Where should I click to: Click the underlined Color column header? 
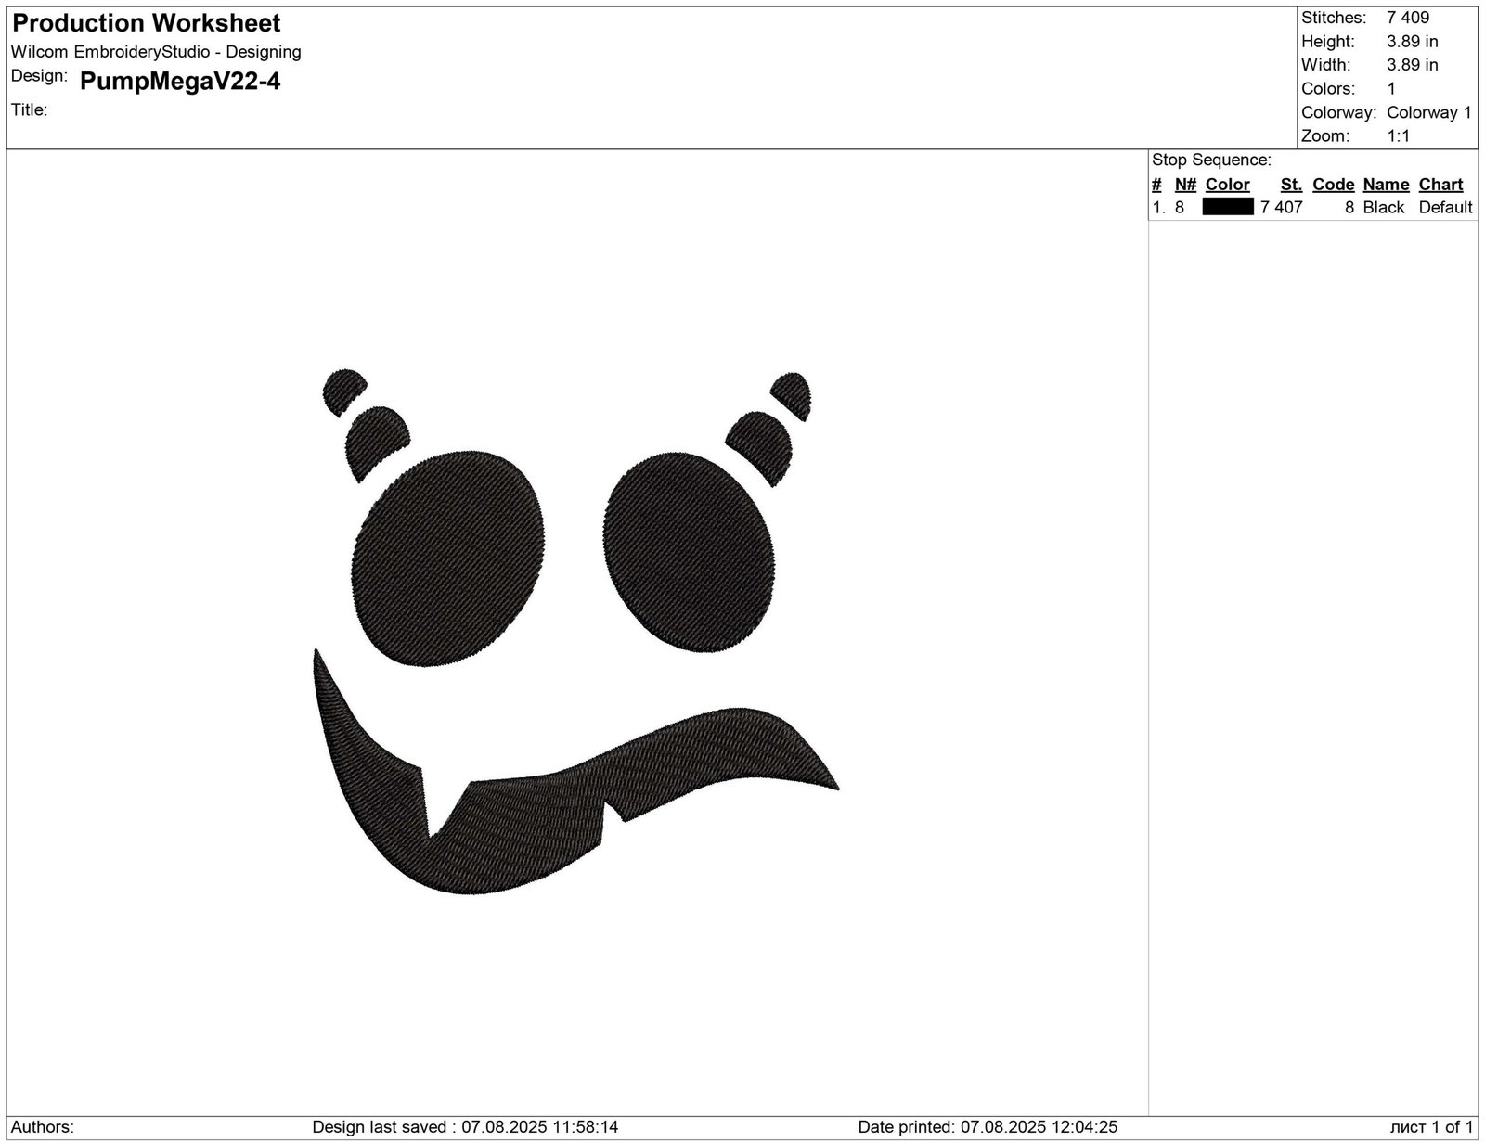point(1227,184)
